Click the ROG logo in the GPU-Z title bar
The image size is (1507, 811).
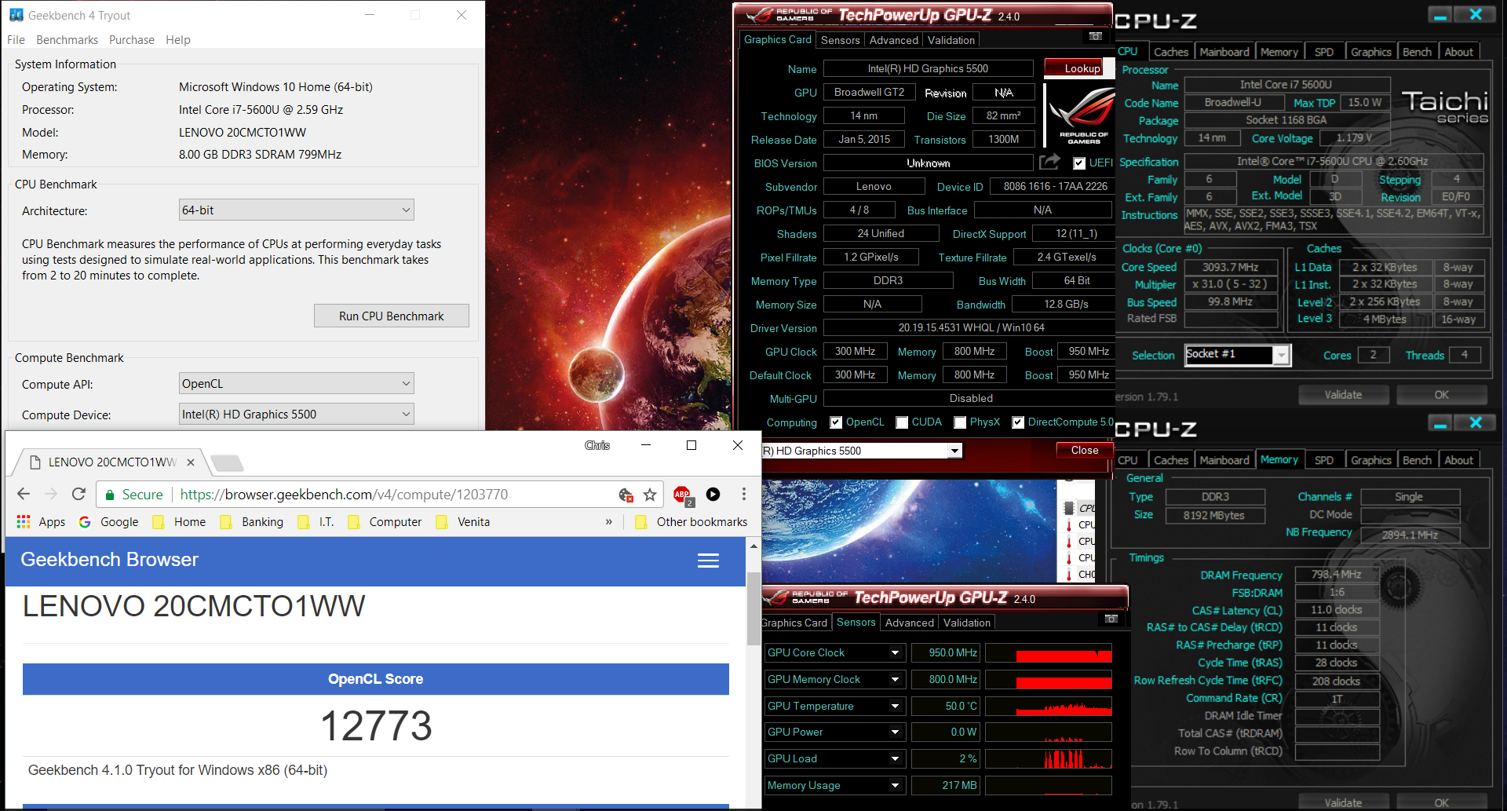point(761,15)
